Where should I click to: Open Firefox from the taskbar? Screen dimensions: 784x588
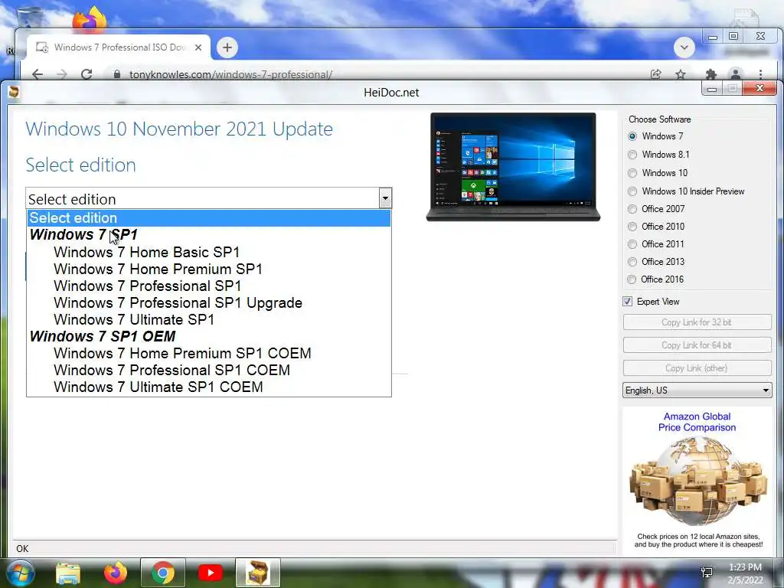[116, 573]
